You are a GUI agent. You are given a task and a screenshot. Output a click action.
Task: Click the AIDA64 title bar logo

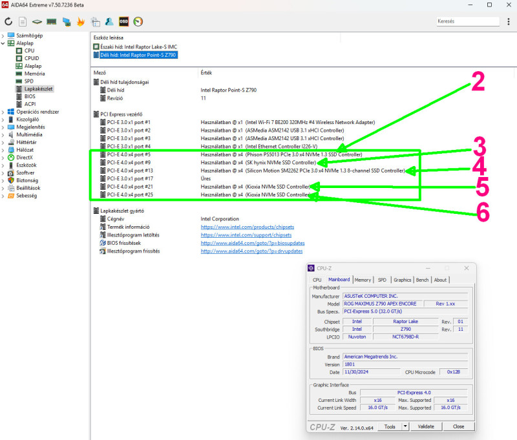tap(5, 5)
